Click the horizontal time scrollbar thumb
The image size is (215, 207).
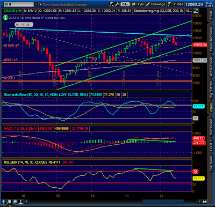pyautogui.click(x=163, y=202)
